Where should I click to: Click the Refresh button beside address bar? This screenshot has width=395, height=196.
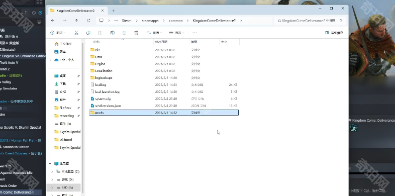click(88, 21)
